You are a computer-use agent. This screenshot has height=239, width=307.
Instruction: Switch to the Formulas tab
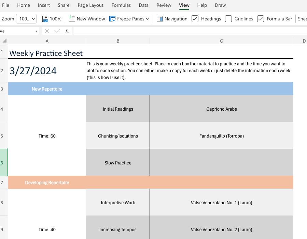tap(121, 5)
